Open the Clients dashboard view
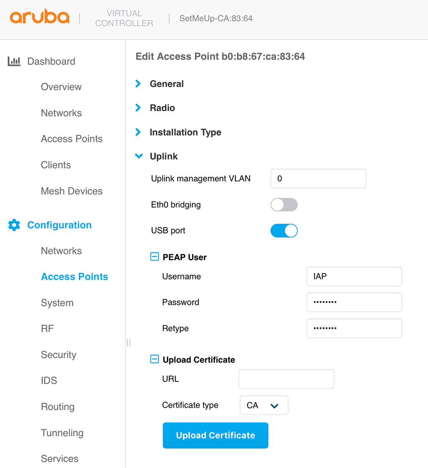This screenshot has width=428, height=468. (56, 165)
